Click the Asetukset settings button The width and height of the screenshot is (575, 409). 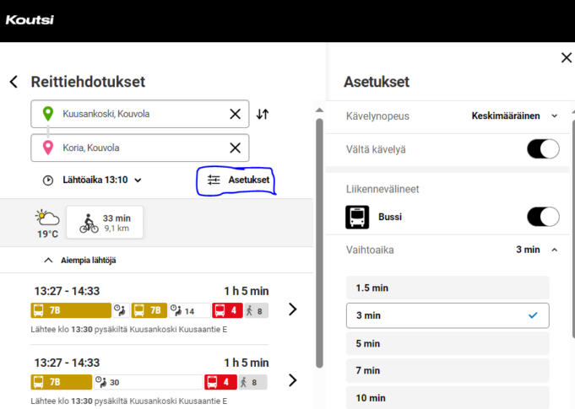pyautogui.click(x=237, y=180)
